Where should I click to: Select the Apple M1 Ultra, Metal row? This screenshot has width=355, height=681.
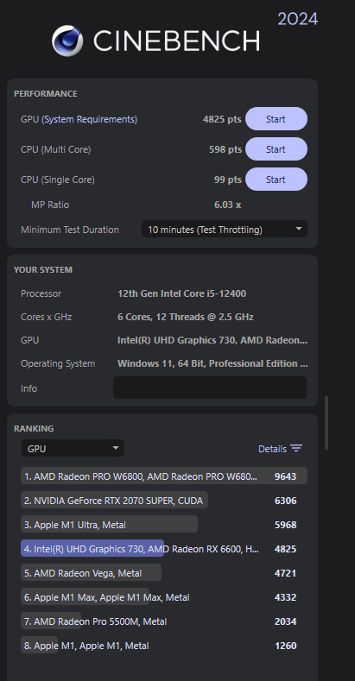pyautogui.click(x=164, y=524)
